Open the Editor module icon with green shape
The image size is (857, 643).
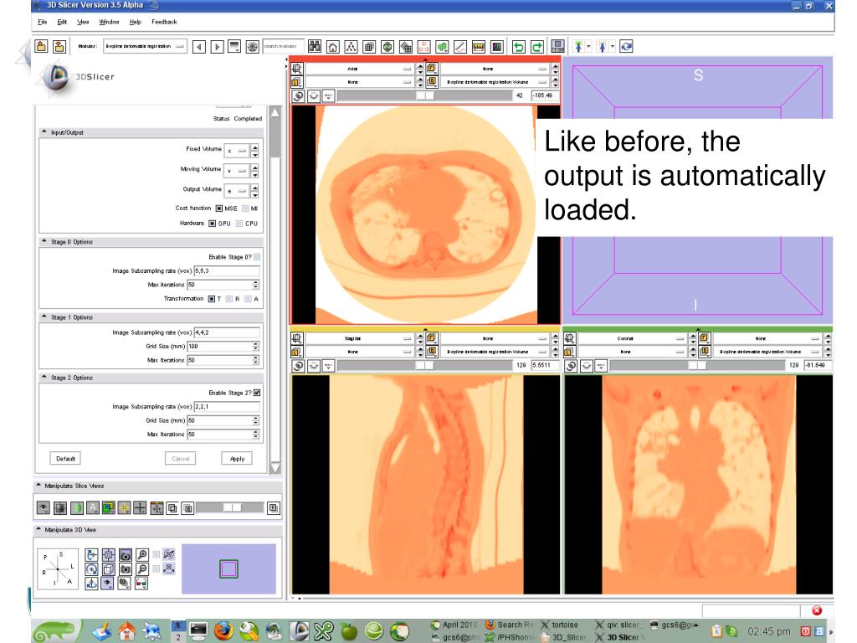[442, 47]
